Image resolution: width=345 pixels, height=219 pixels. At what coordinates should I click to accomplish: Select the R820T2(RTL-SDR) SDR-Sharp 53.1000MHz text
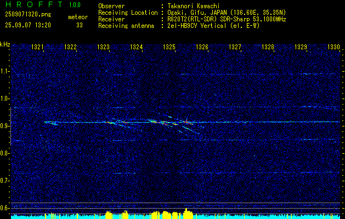point(227,19)
